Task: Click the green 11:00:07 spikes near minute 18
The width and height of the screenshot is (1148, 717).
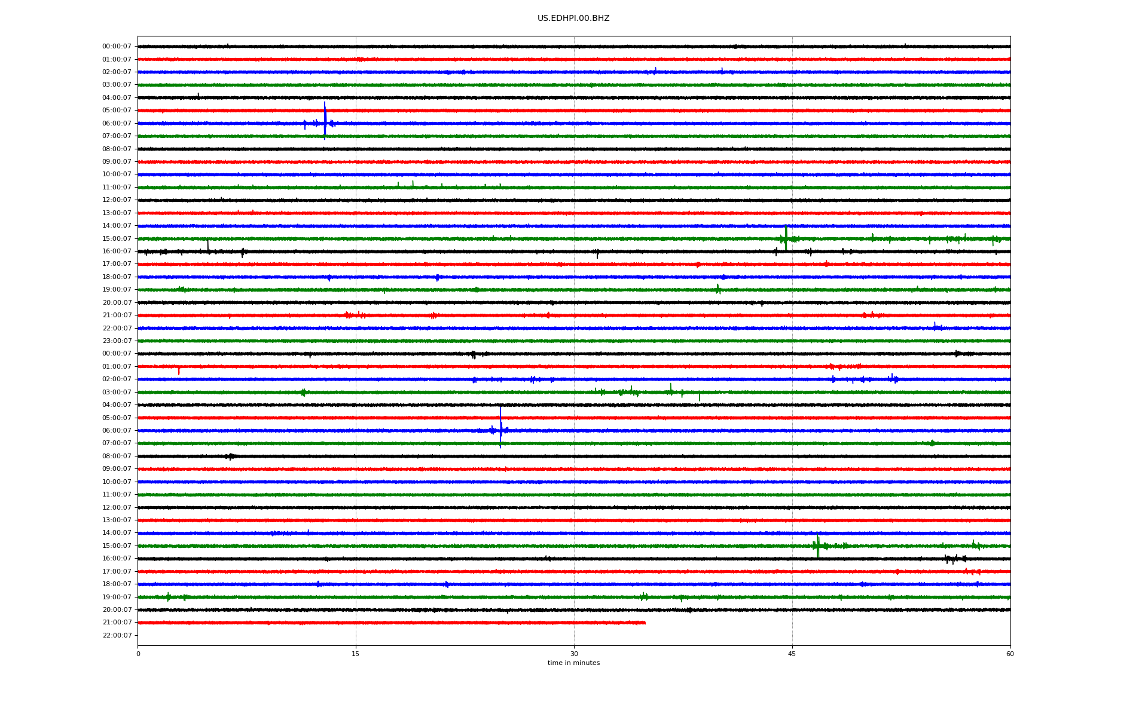Action: point(398,185)
